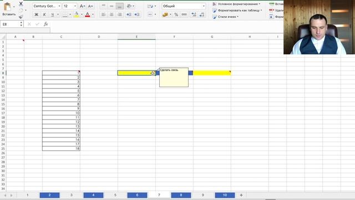
Task: Increase indent of the cell
Action: [x=137, y=14]
